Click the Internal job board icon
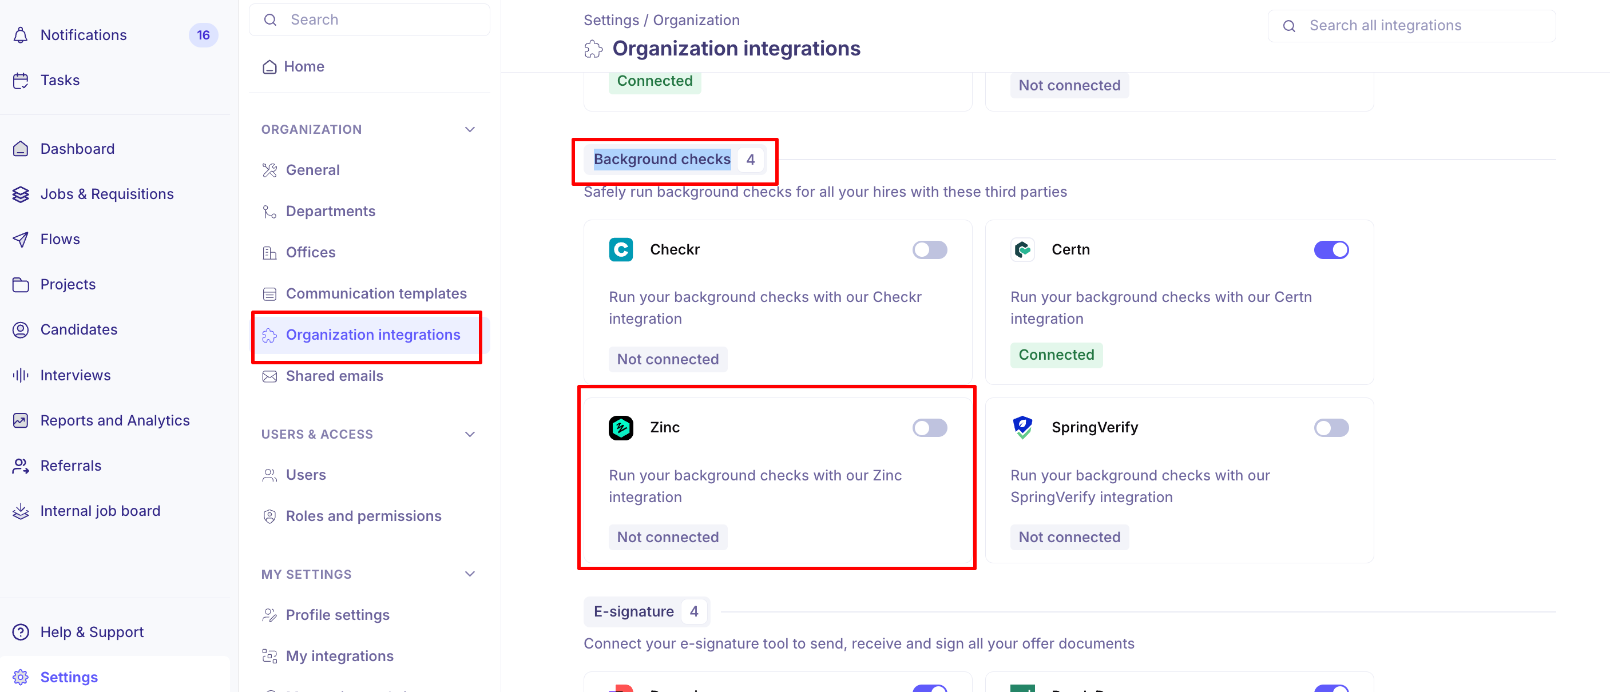The width and height of the screenshot is (1610, 692). pyautogui.click(x=21, y=511)
